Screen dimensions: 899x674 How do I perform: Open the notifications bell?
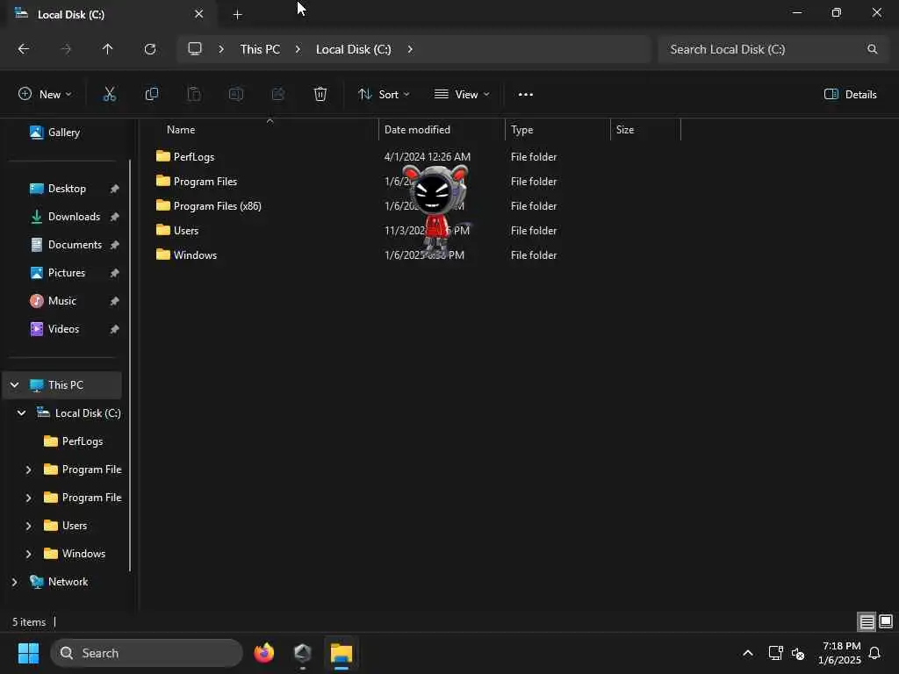(x=875, y=653)
